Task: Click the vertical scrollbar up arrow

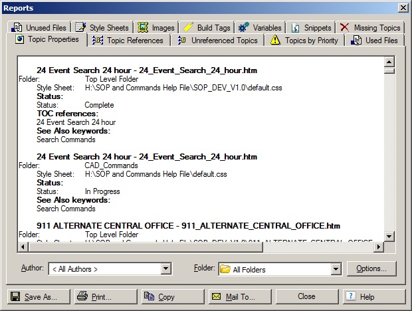Action: 389,62
